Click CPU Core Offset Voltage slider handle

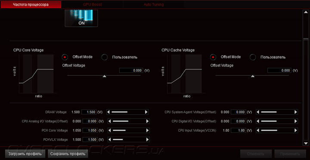[104, 76]
